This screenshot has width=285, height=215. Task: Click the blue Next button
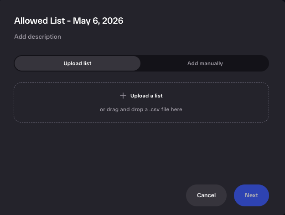[251, 195]
